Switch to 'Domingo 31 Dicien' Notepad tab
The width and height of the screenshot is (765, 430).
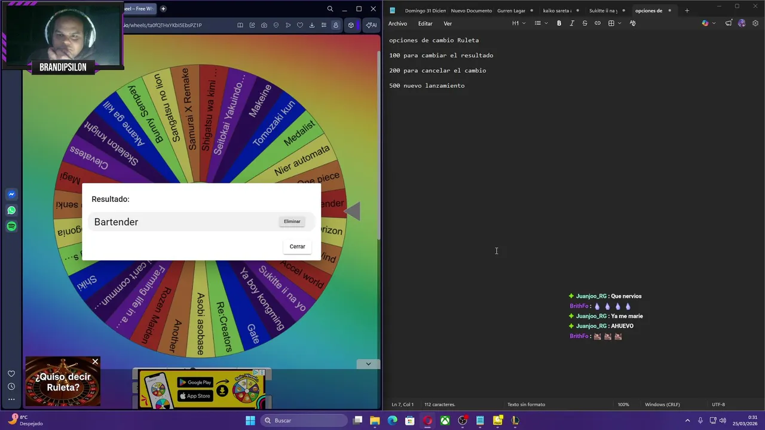[x=425, y=10]
